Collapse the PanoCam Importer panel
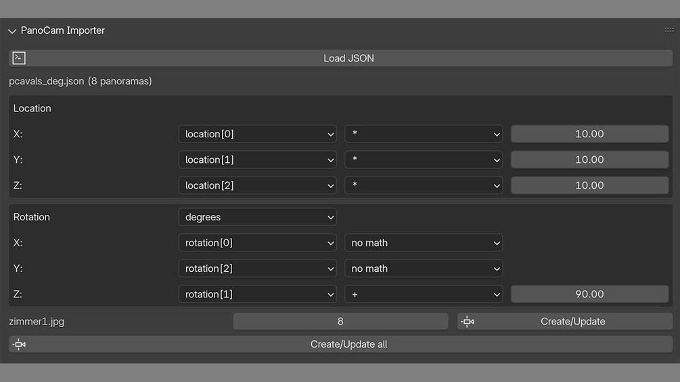The image size is (680, 382). tap(12, 30)
